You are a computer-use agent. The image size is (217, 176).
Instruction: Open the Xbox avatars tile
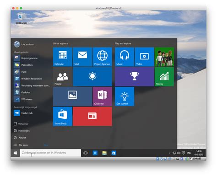(164, 57)
